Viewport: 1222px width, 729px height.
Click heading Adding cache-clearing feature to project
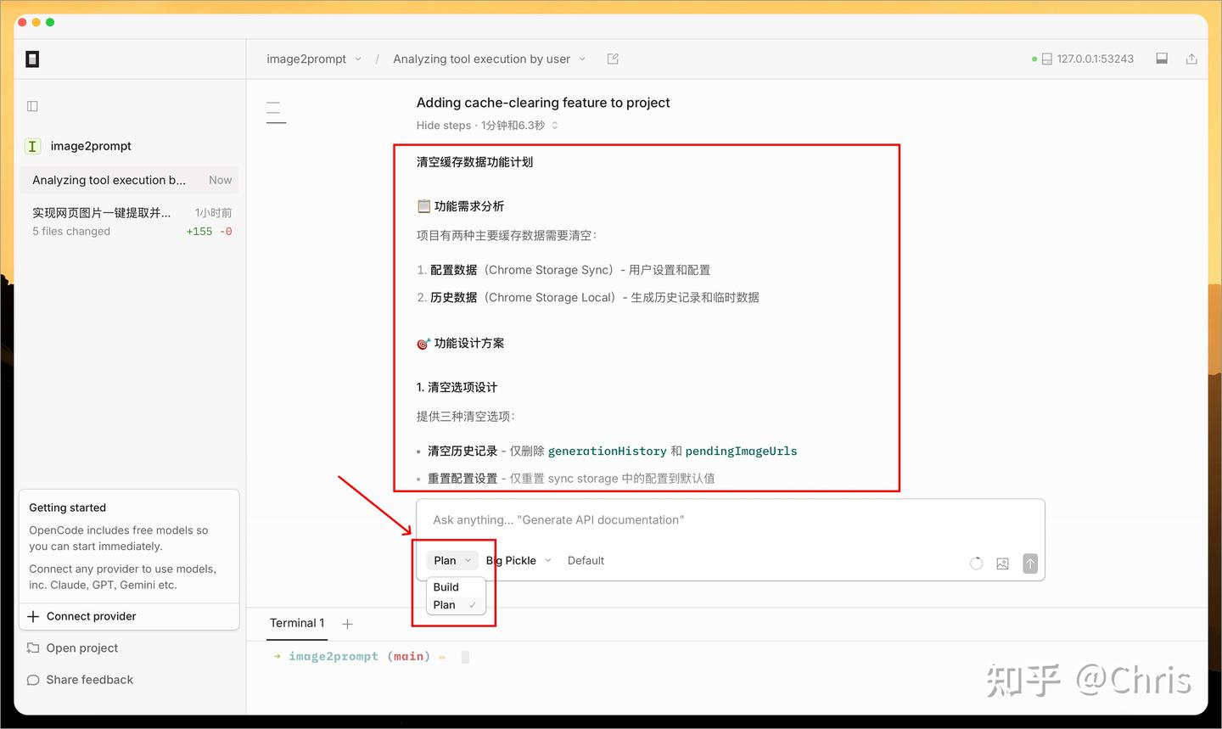click(x=543, y=103)
